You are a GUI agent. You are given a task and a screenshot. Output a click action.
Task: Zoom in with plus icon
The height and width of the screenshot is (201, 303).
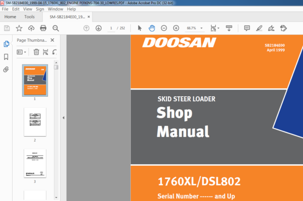click(x=176, y=28)
